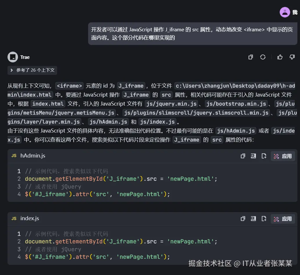Click the 'index.html' inline code after 根据
This screenshot has width=300, height=275.
(x=48, y=104)
